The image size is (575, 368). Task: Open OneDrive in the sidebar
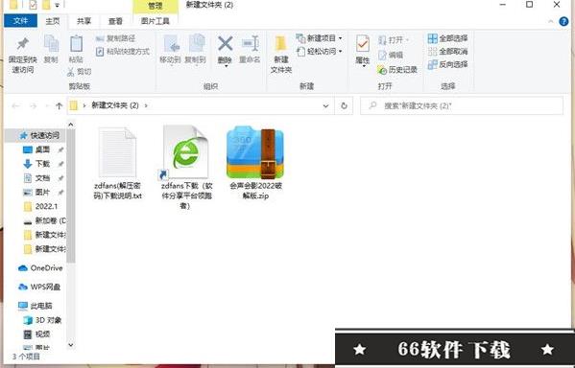coord(40,268)
